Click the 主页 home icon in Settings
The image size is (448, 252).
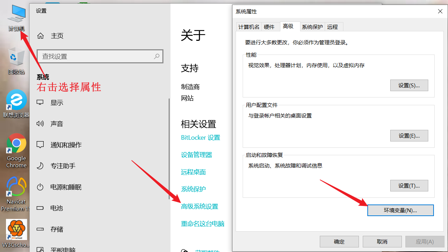41,36
